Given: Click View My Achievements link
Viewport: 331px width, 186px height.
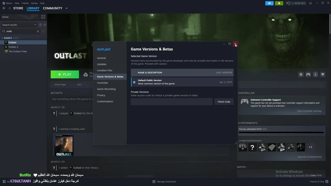Looking at the screenshot, I should (x=309, y=157).
